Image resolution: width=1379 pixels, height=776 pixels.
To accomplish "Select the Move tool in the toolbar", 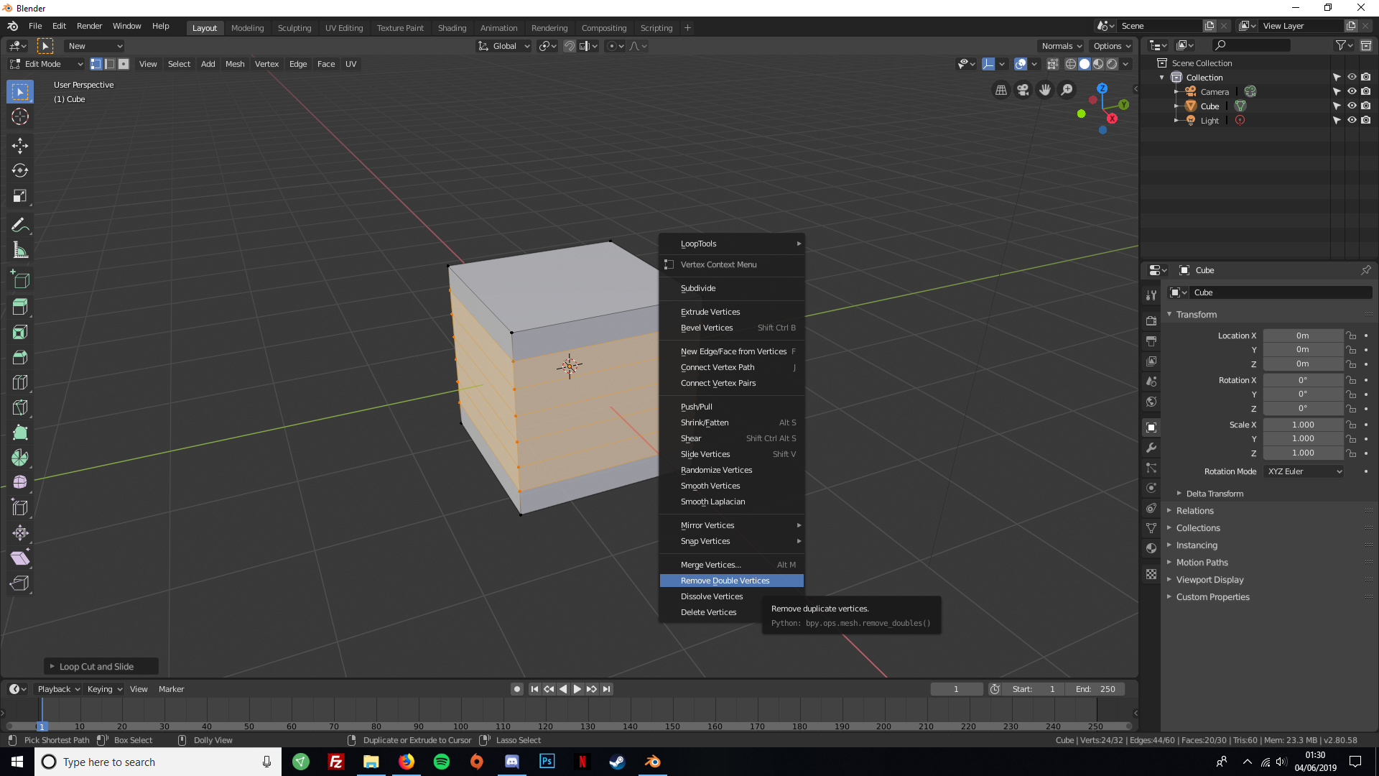I will (19, 145).
